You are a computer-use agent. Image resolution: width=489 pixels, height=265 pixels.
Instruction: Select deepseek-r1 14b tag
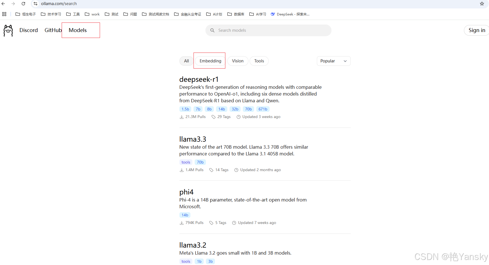[x=222, y=109]
